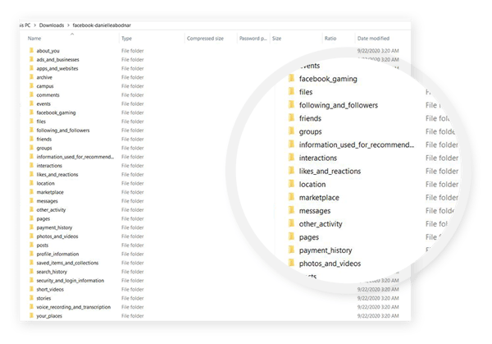Click date modified cell of your_places row
This screenshot has height=344, width=492.
coord(378,315)
